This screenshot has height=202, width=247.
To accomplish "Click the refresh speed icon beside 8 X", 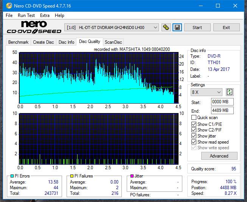I will click(x=229, y=92).
